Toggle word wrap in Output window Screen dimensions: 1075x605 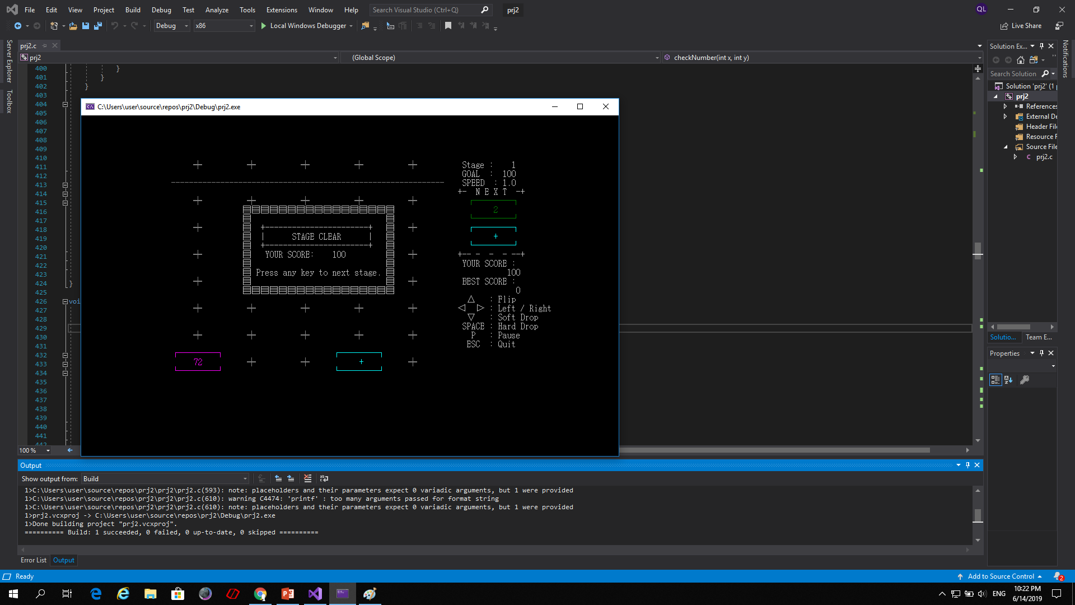[x=324, y=478]
